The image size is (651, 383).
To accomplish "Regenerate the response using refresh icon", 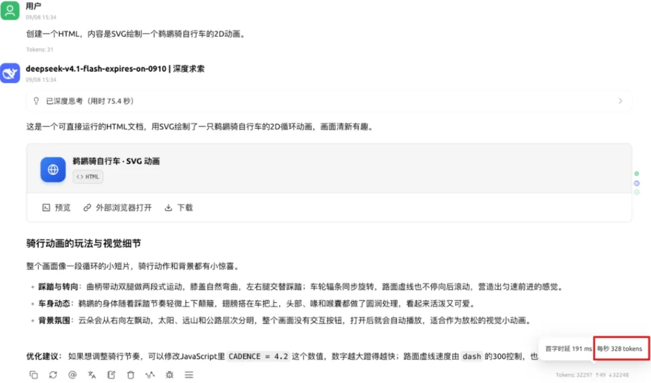I will (53, 375).
